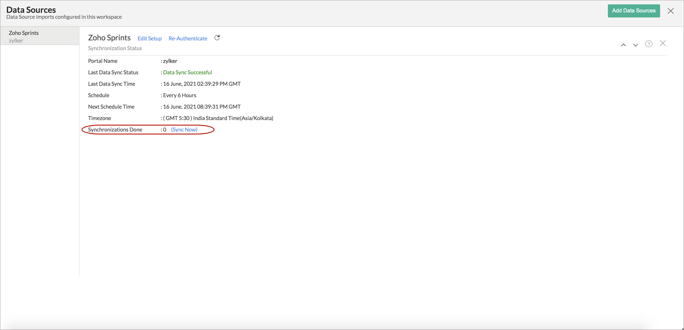Click the Last Data Sync Status label
Viewport: 684px width, 330px height.
pos(113,72)
